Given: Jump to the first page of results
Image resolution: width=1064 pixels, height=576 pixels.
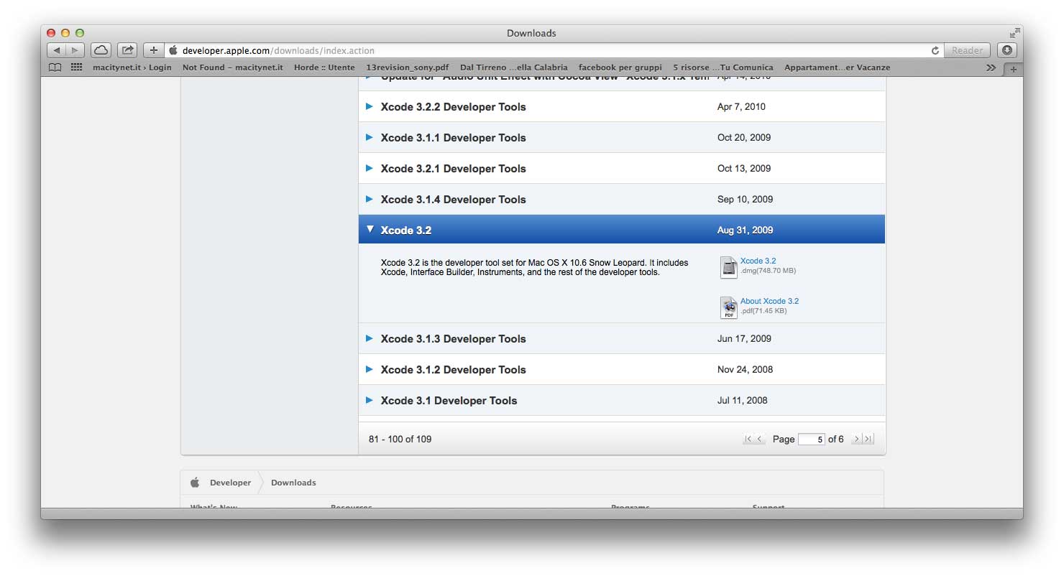Looking at the screenshot, I should [x=748, y=439].
